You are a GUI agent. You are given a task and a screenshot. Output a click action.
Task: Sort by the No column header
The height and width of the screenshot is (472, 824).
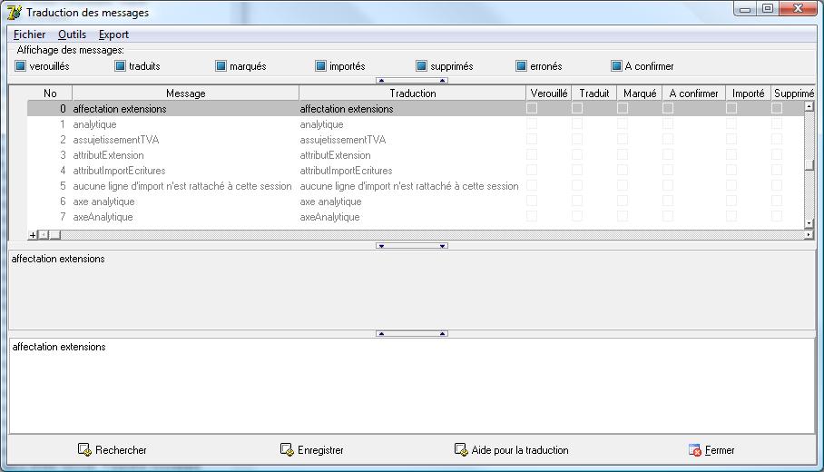(50, 93)
